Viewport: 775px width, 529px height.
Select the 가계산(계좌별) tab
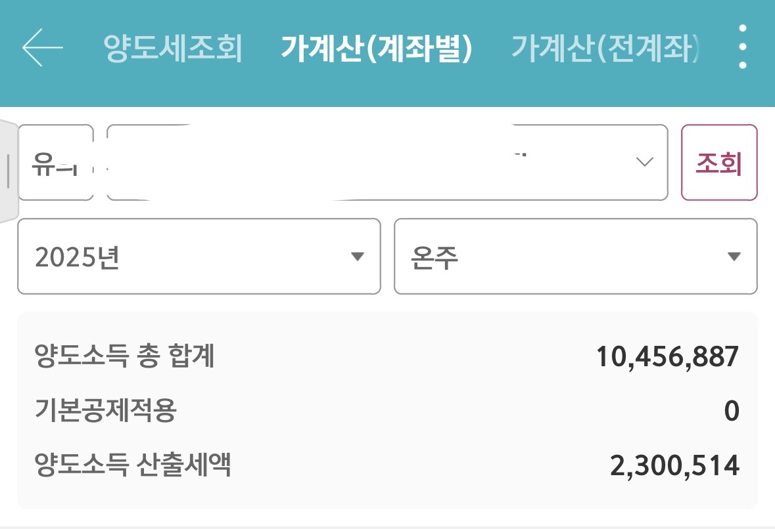(377, 48)
